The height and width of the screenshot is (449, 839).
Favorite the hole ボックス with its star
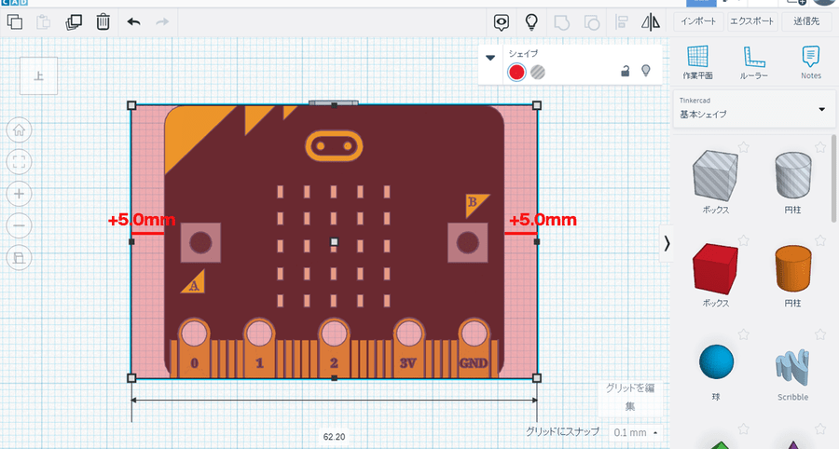[743, 147]
